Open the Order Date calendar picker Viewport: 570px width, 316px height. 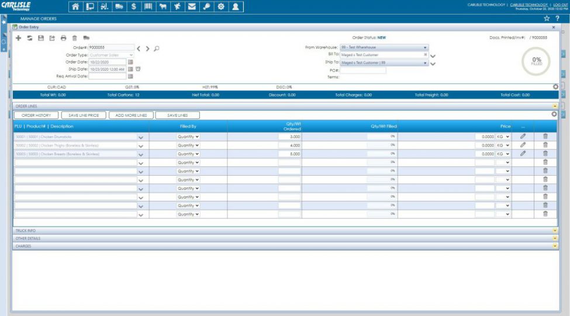point(130,62)
